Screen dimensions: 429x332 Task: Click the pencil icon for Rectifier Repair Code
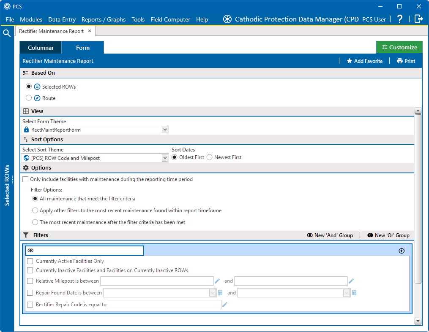[x=225, y=305]
